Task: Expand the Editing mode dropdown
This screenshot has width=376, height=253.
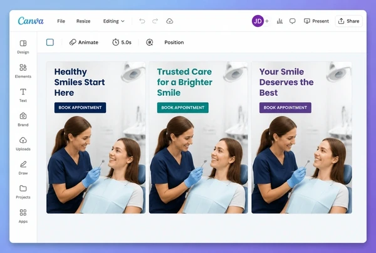Action: (x=113, y=21)
